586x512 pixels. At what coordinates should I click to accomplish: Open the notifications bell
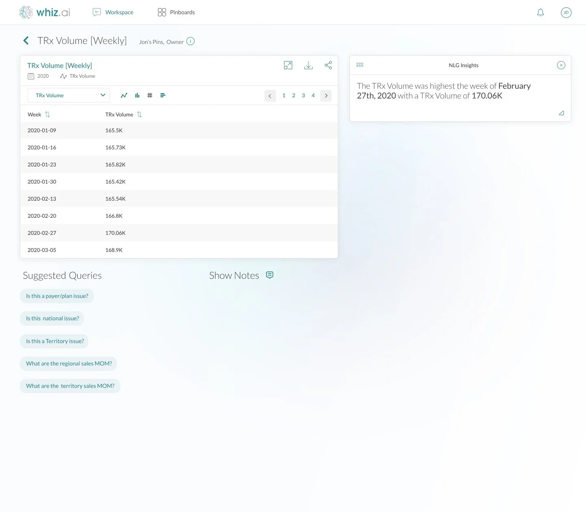540,12
